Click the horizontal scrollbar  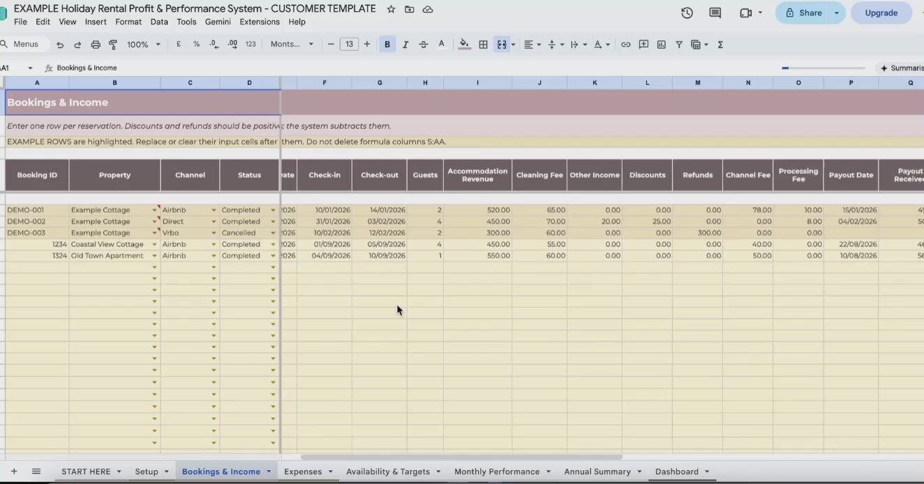pyautogui.click(x=461, y=457)
